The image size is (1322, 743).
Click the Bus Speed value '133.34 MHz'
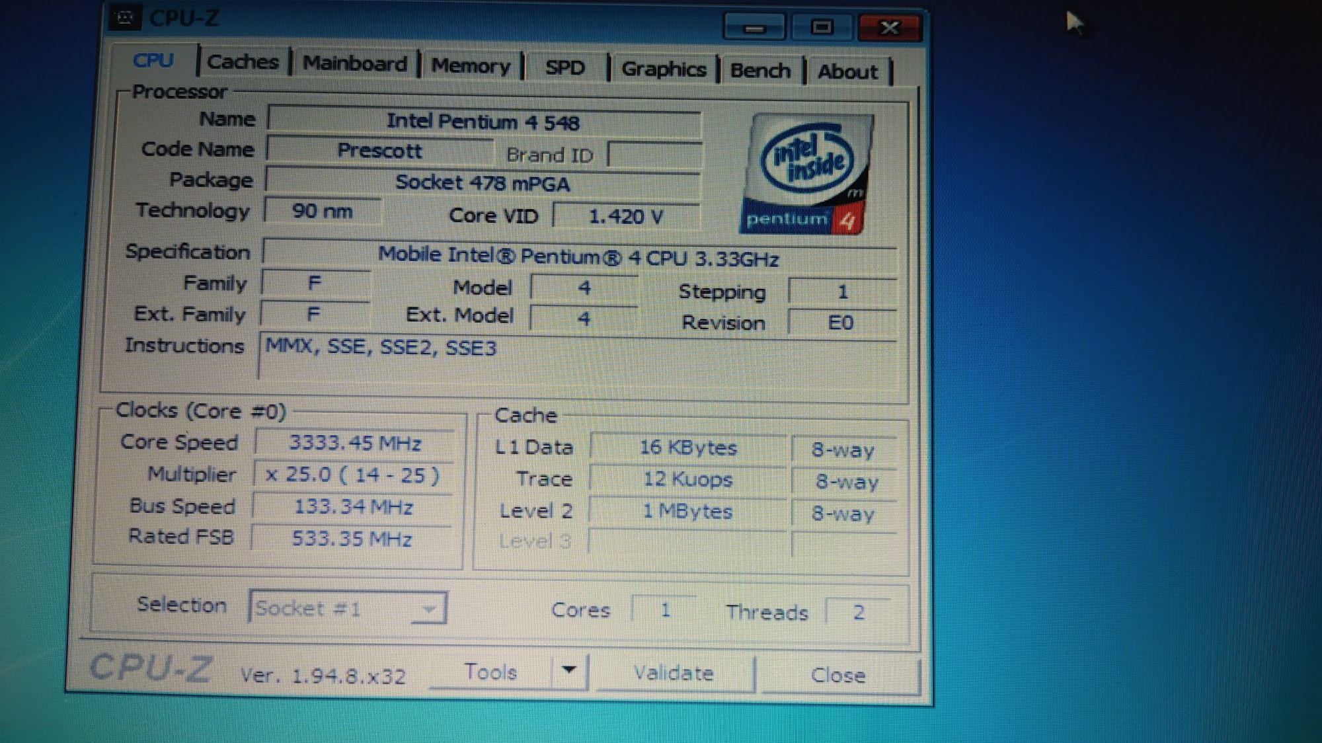[x=353, y=507]
